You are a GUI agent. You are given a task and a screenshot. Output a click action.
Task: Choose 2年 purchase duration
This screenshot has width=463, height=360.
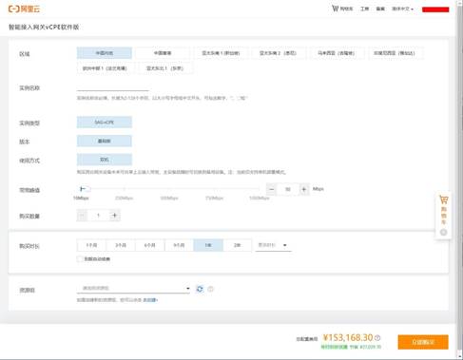click(238, 245)
